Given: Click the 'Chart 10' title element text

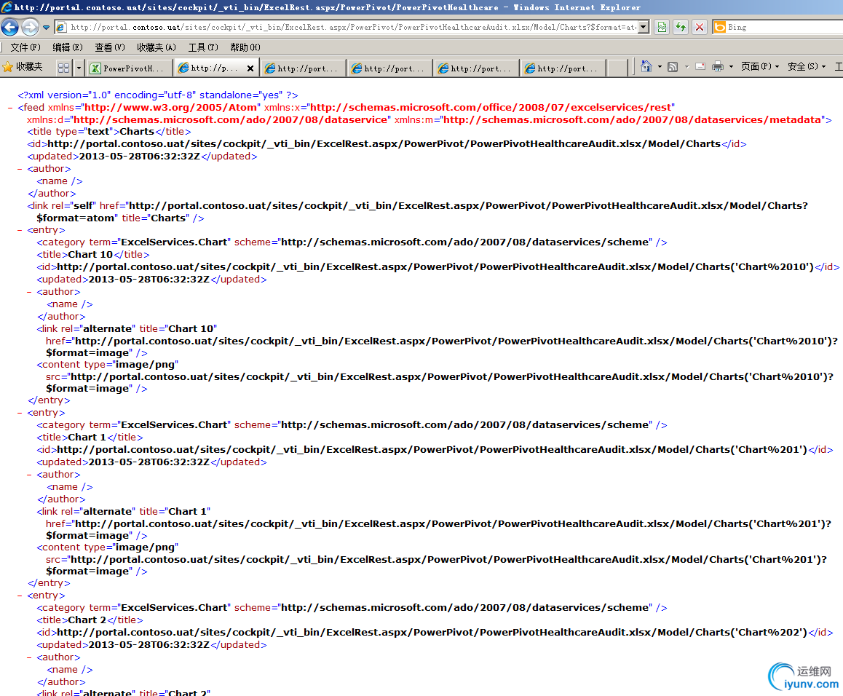Looking at the screenshot, I should coord(90,254).
